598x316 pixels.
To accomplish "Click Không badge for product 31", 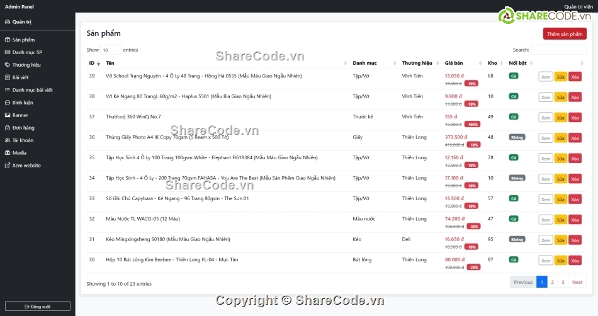I will click(517, 239).
